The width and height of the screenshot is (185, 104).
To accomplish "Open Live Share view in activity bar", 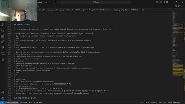I will (3, 47).
